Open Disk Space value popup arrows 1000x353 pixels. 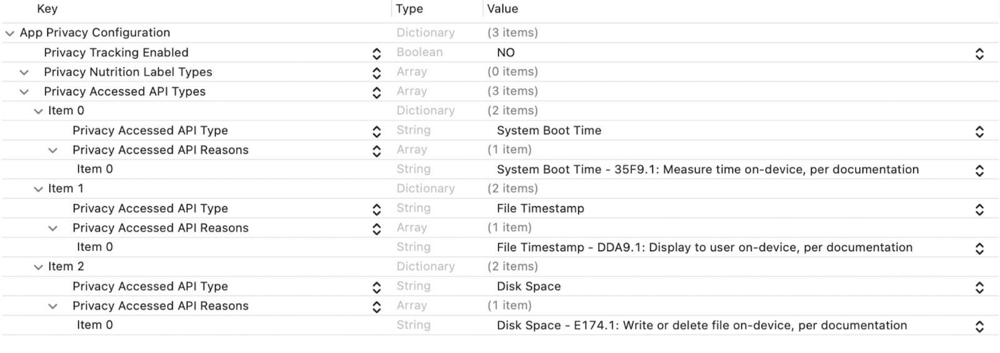(979, 287)
